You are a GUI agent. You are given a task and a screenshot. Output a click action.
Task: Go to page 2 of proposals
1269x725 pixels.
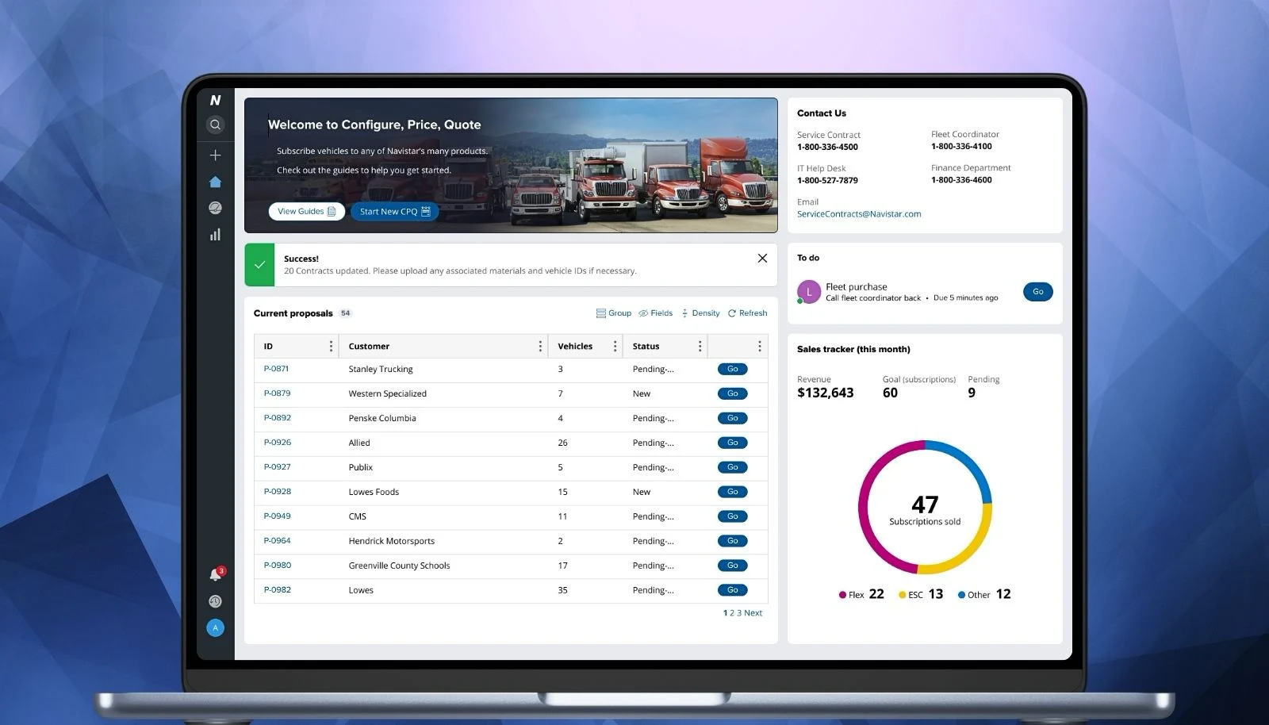[x=732, y=613]
